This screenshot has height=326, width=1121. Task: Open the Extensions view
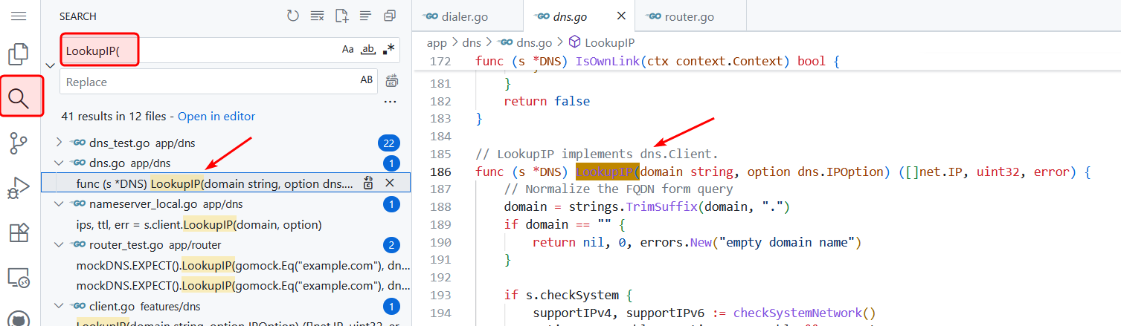(19, 232)
